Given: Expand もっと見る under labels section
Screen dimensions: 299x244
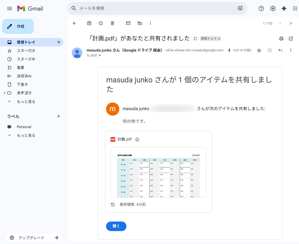Looking at the screenshot, I should click(26, 135).
